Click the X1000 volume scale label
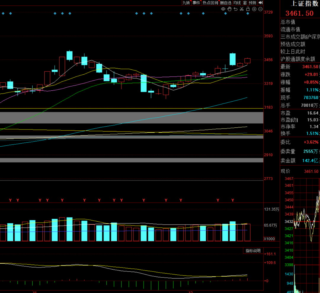Screen dimensions: 320x293 coord(269,239)
